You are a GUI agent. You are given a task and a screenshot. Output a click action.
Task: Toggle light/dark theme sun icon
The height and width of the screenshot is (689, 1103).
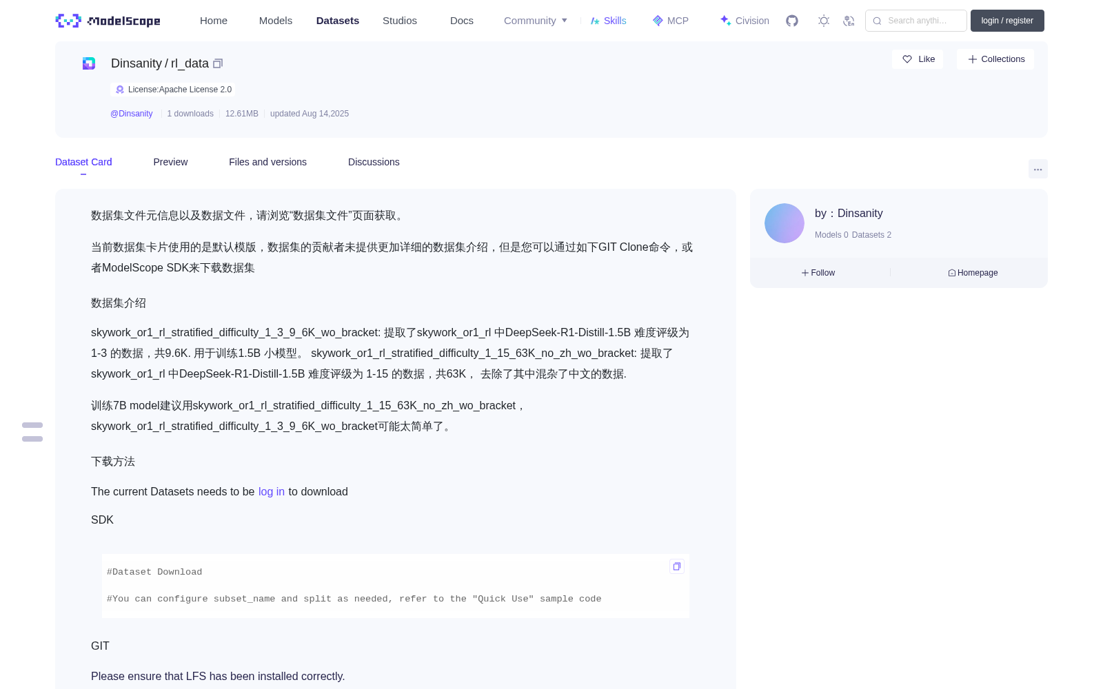coord(823,21)
